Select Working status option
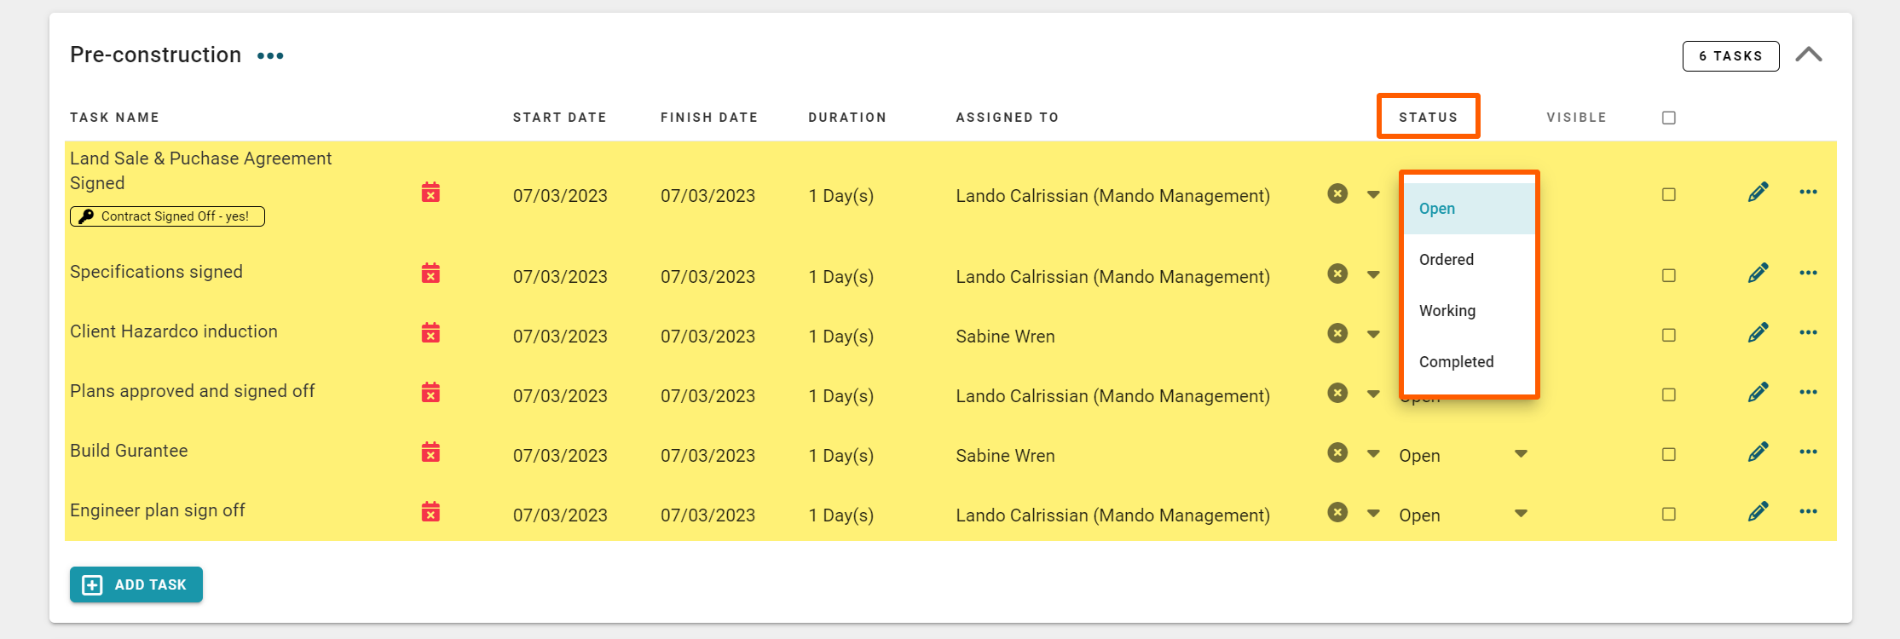The width and height of the screenshot is (1900, 639). (1447, 311)
